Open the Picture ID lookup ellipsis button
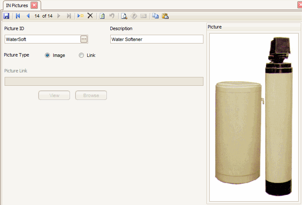This screenshot has height=205, width=302. point(84,39)
